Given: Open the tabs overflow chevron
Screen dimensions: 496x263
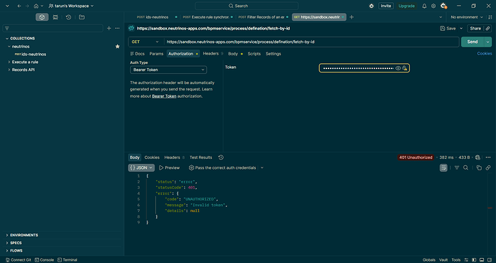Looking at the screenshot, I should (x=441, y=17).
